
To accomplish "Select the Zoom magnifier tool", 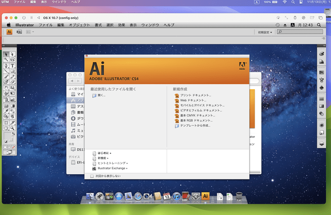I will (12, 128).
